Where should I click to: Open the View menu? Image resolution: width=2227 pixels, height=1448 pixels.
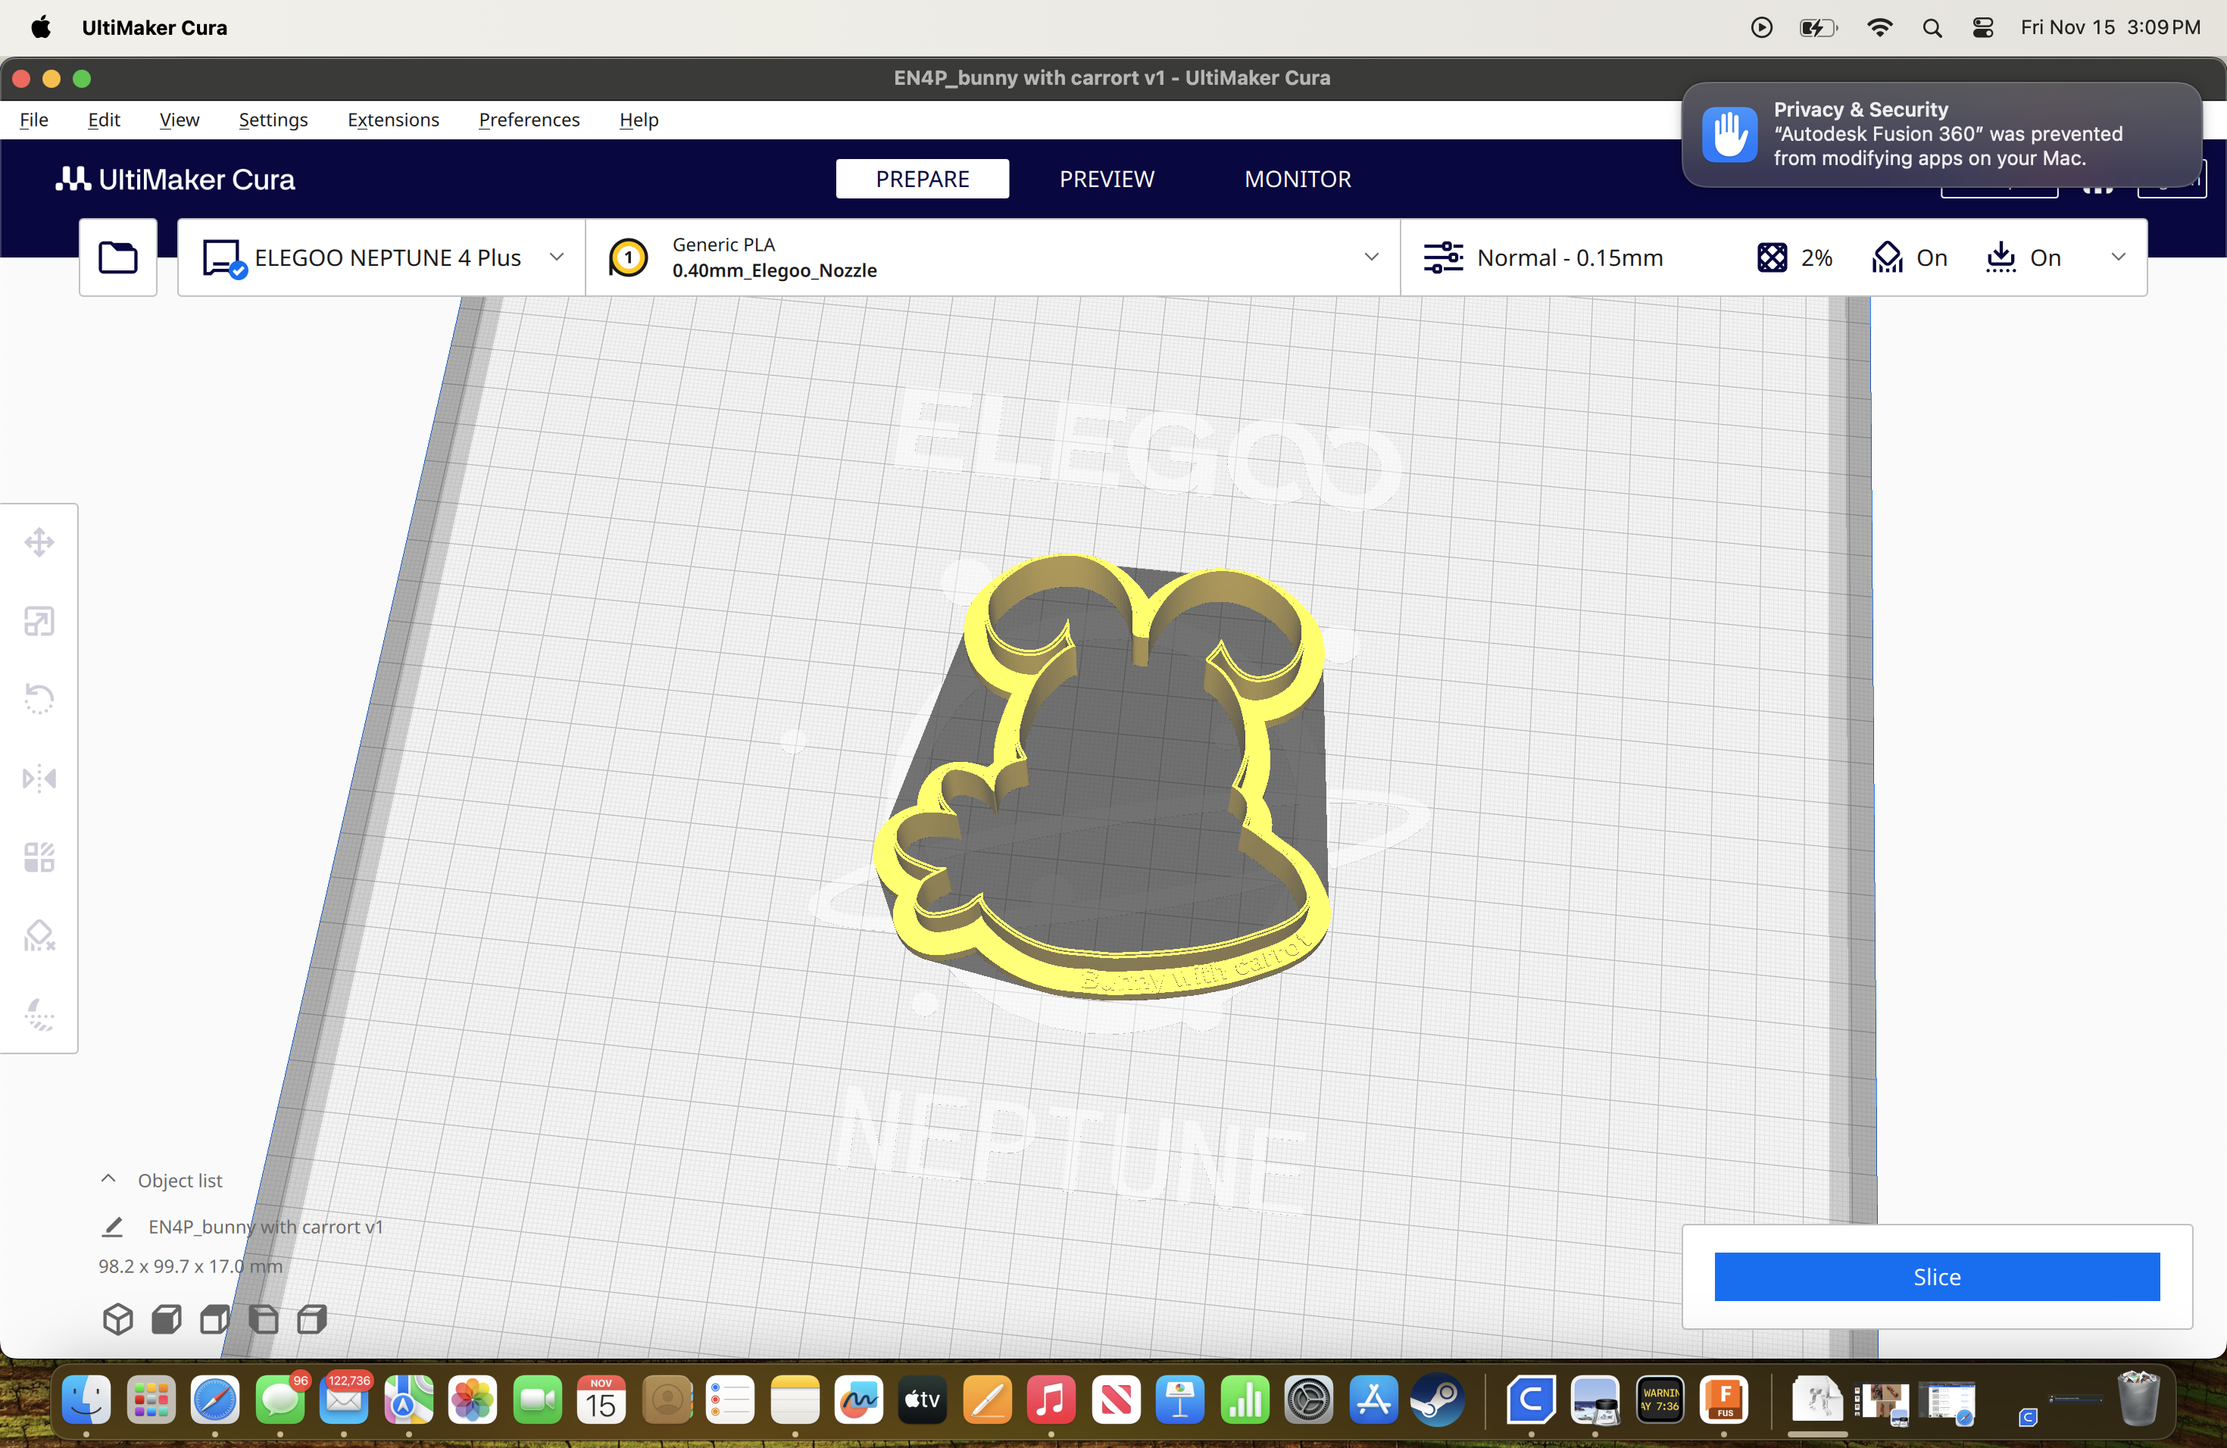click(179, 120)
